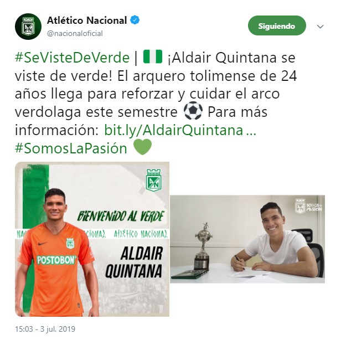Image resolution: width=341 pixels, height=340 pixels.
Task: Click the soccer ball emoji
Action: coord(193,111)
